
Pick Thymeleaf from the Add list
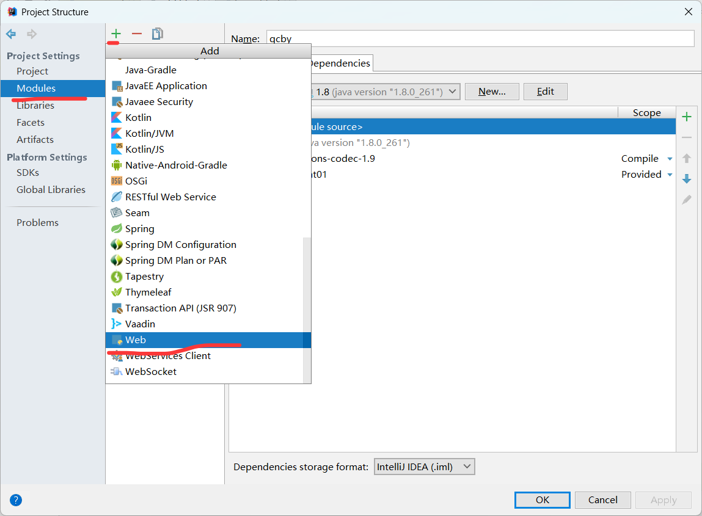(205, 293)
